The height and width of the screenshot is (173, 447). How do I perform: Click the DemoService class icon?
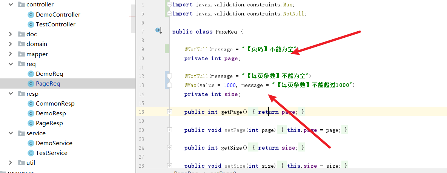point(31,143)
